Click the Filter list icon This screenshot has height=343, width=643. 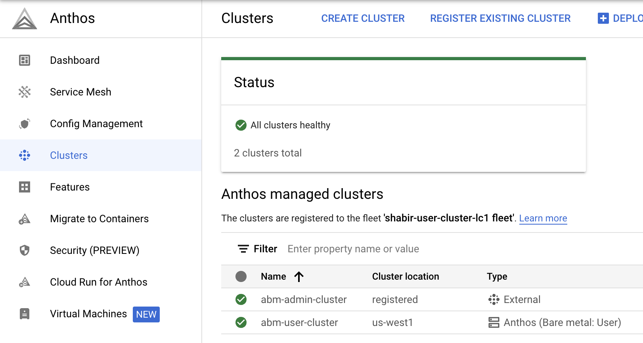(243, 249)
